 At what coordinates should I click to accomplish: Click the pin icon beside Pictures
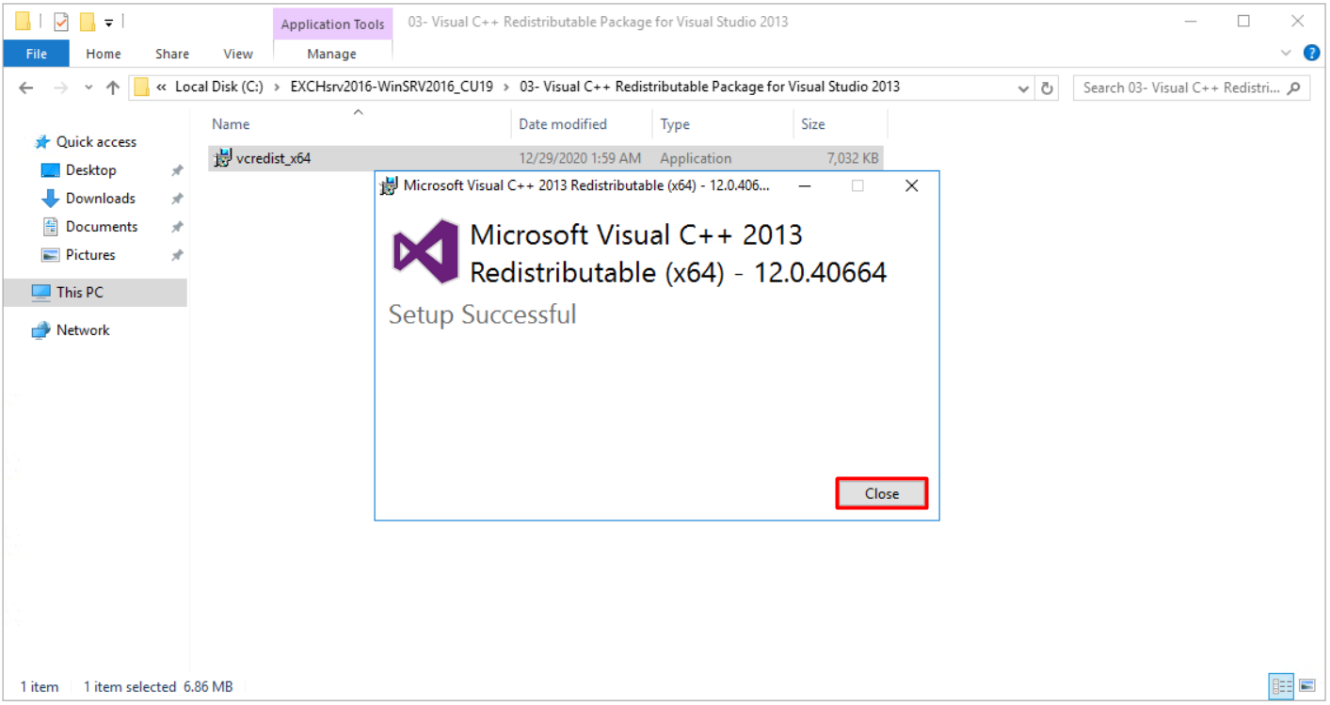point(177,256)
